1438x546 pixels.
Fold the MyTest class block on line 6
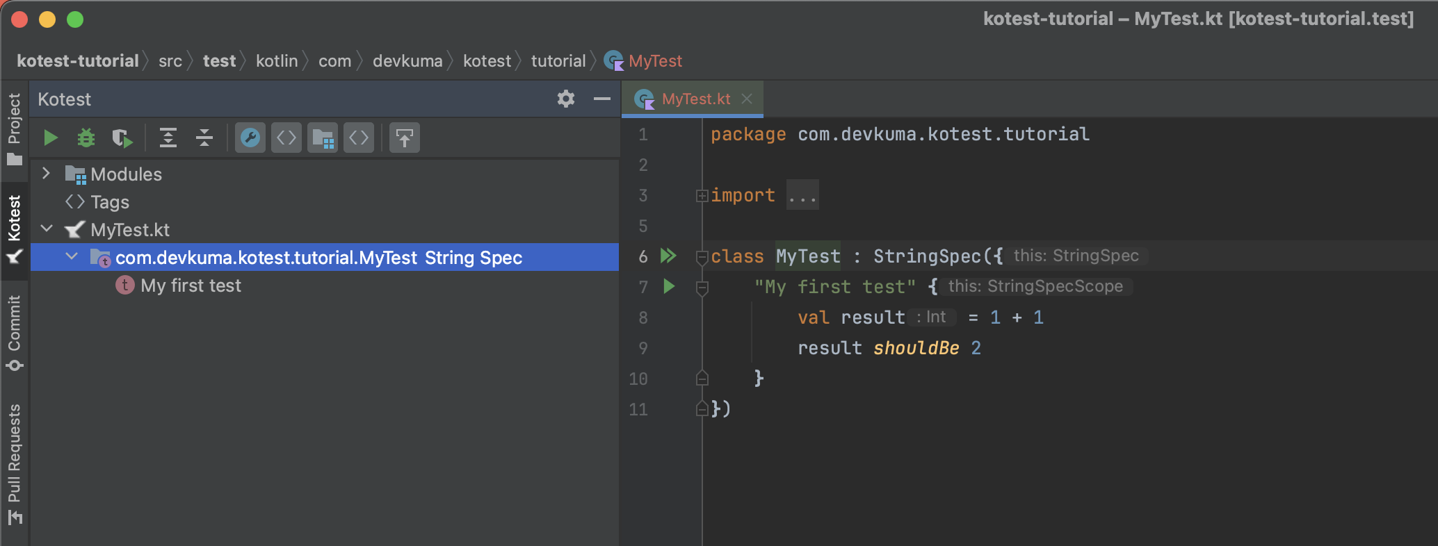(x=702, y=257)
